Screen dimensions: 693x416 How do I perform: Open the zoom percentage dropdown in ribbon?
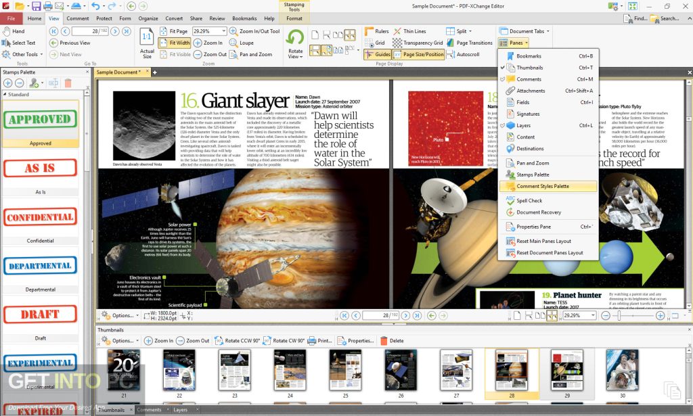click(x=223, y=31)
